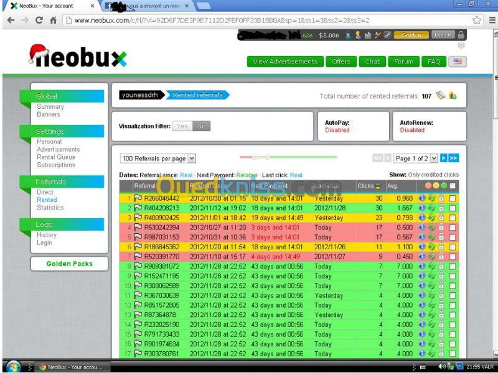Open the Forum section

[x=403, y=62]
